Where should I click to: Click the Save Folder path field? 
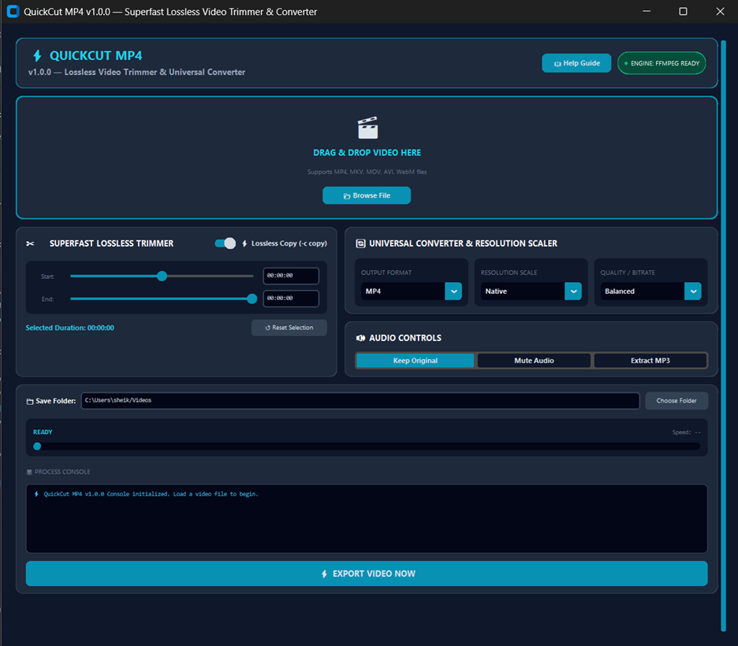[x=360, y=400]
